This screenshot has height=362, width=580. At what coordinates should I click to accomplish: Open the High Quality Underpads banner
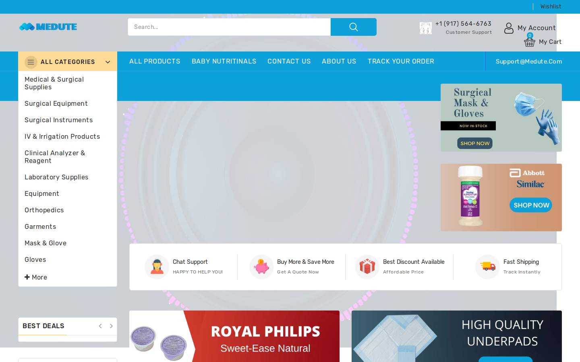click(x=457, y=336)
